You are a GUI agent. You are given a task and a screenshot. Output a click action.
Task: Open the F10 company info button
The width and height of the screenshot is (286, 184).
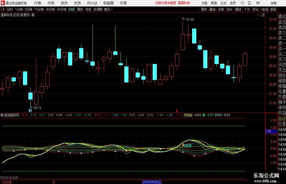pos(247,9)
